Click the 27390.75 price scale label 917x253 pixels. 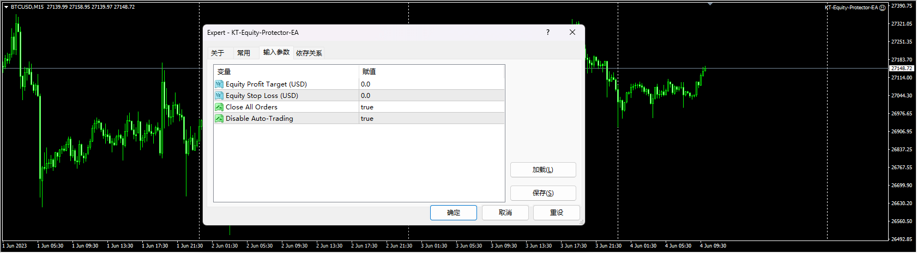tap(902, 6)
